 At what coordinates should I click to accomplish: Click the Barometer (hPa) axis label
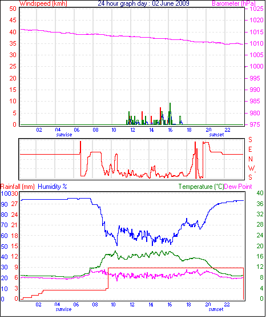(233, 3)
